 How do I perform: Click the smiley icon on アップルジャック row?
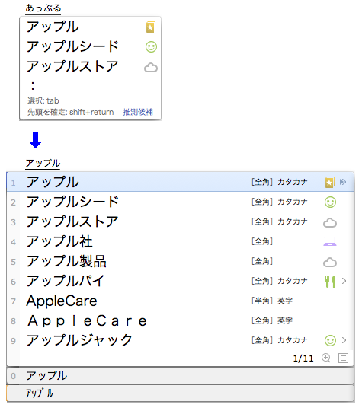330,340
